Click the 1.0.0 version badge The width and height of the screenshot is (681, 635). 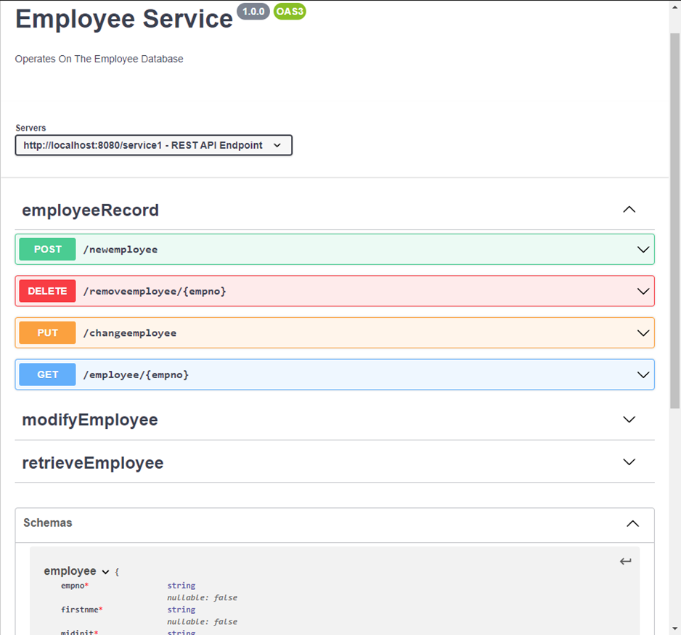pos(253,12)
